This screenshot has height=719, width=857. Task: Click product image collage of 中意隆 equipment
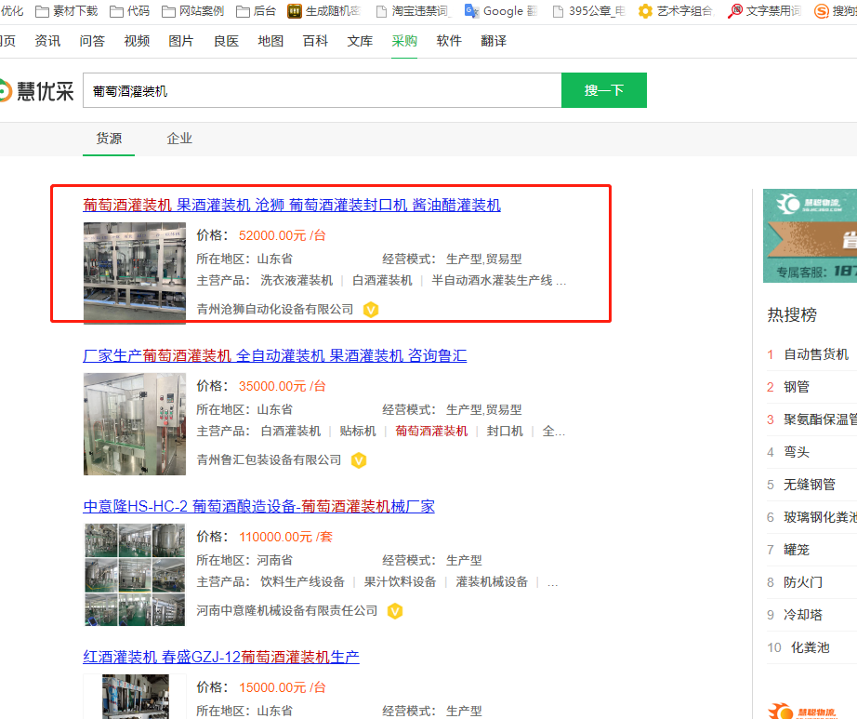pos(135,574)
